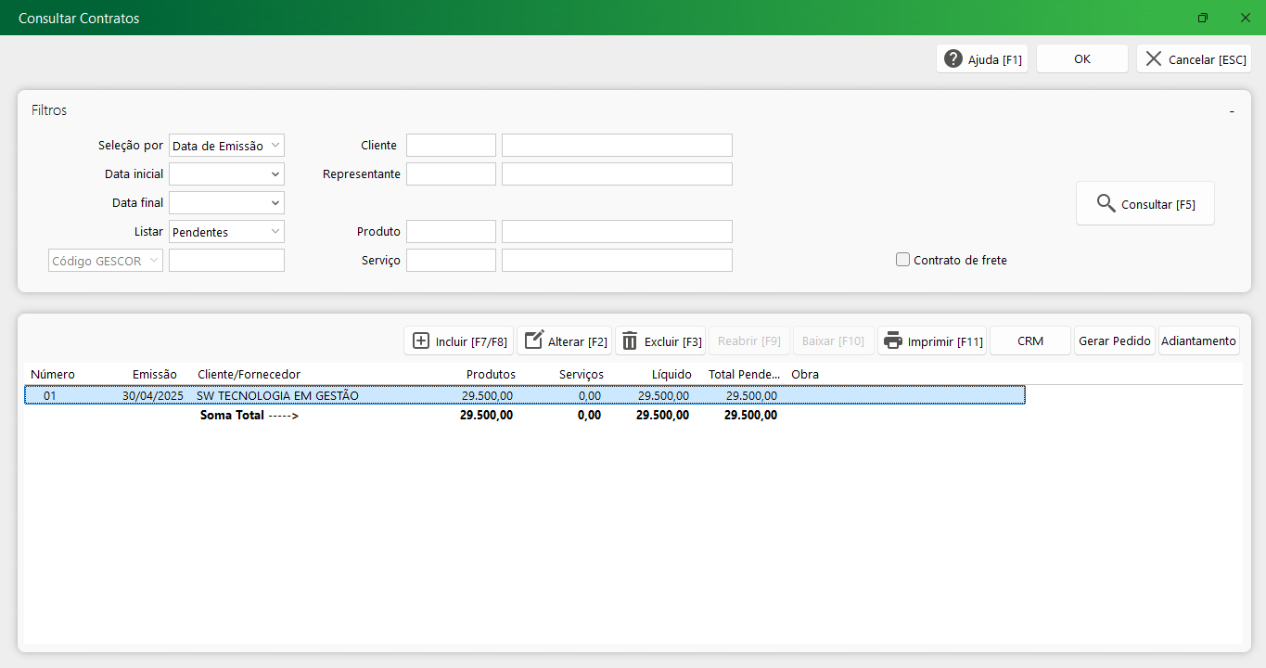Click the Cancelar X icon
The height and width of the screenshot is (668, 1266).
tap(1154, 59)
